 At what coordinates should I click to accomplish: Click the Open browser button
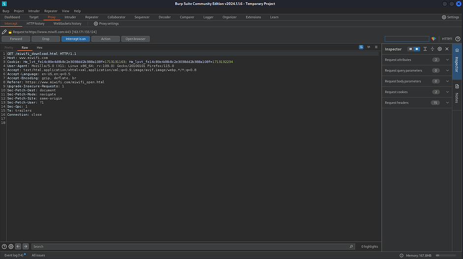click(x=135, y=39)
